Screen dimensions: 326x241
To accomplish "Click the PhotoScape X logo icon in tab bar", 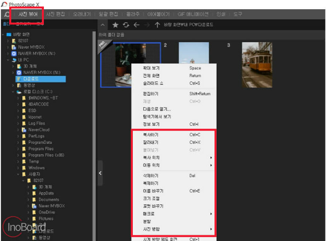I will (x=7, y=14).
